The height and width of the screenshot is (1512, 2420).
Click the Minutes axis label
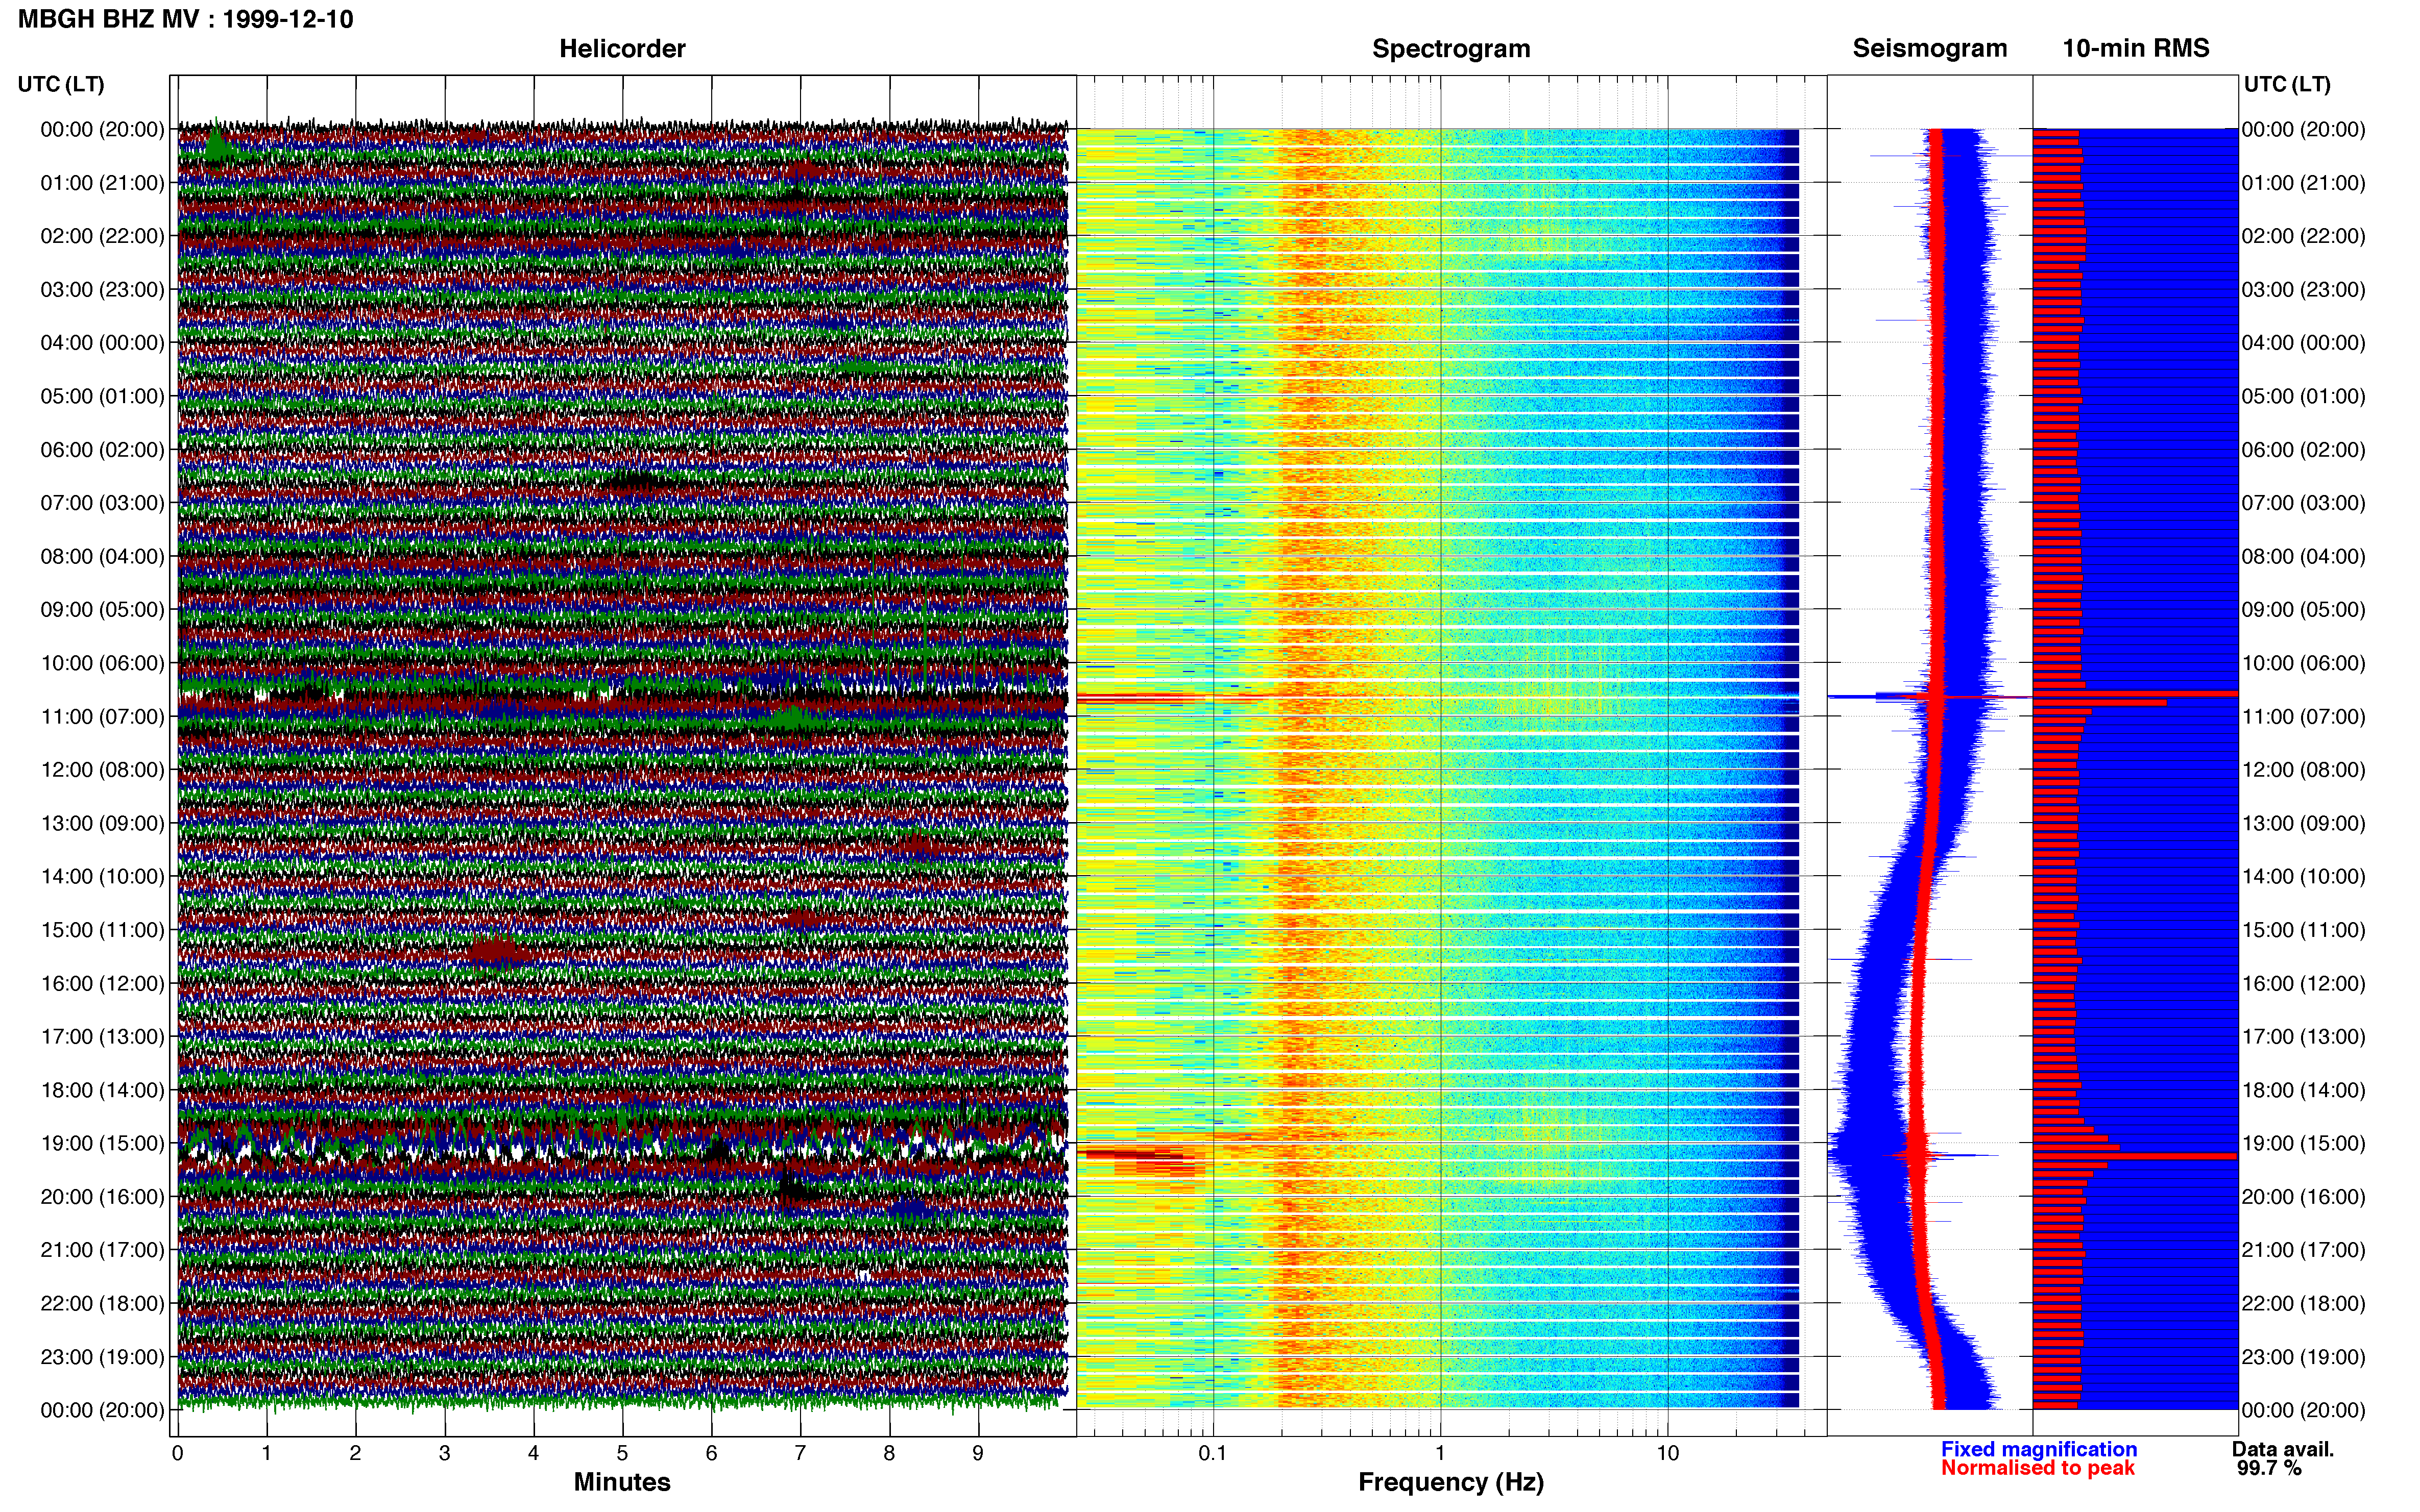point(621,1481)
